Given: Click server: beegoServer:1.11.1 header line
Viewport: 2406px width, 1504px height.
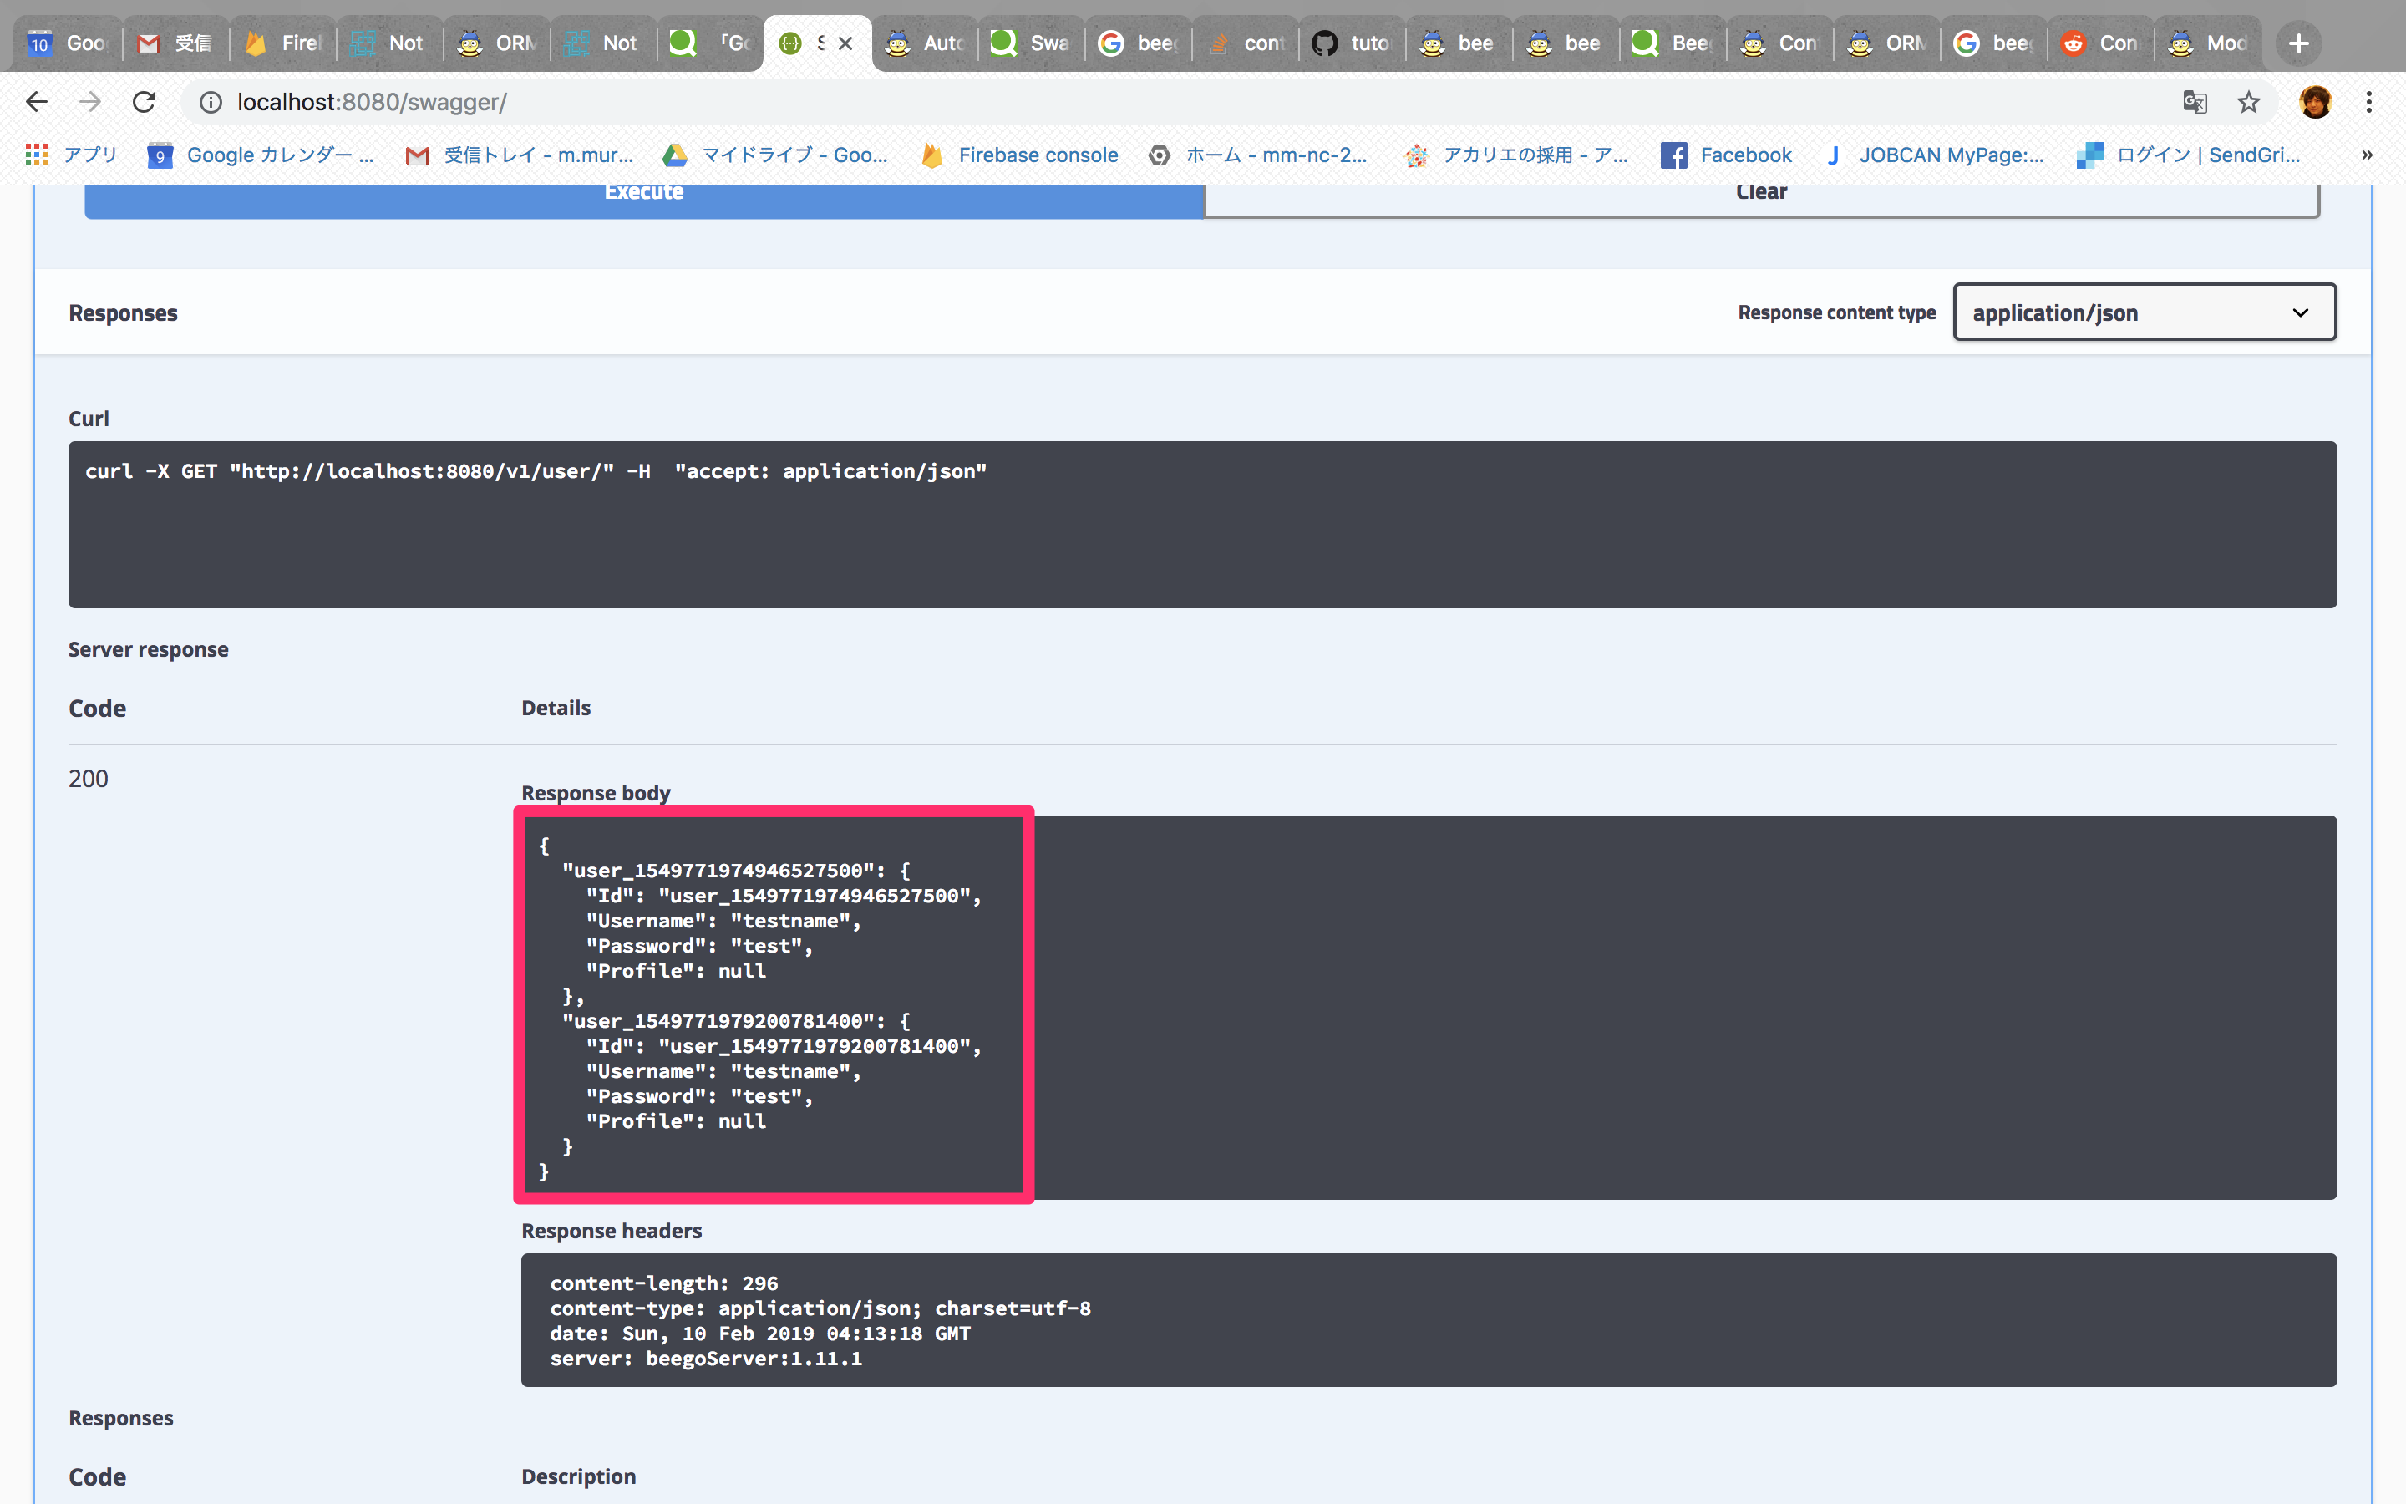Looking at the screenshot, I should 706,1359.
